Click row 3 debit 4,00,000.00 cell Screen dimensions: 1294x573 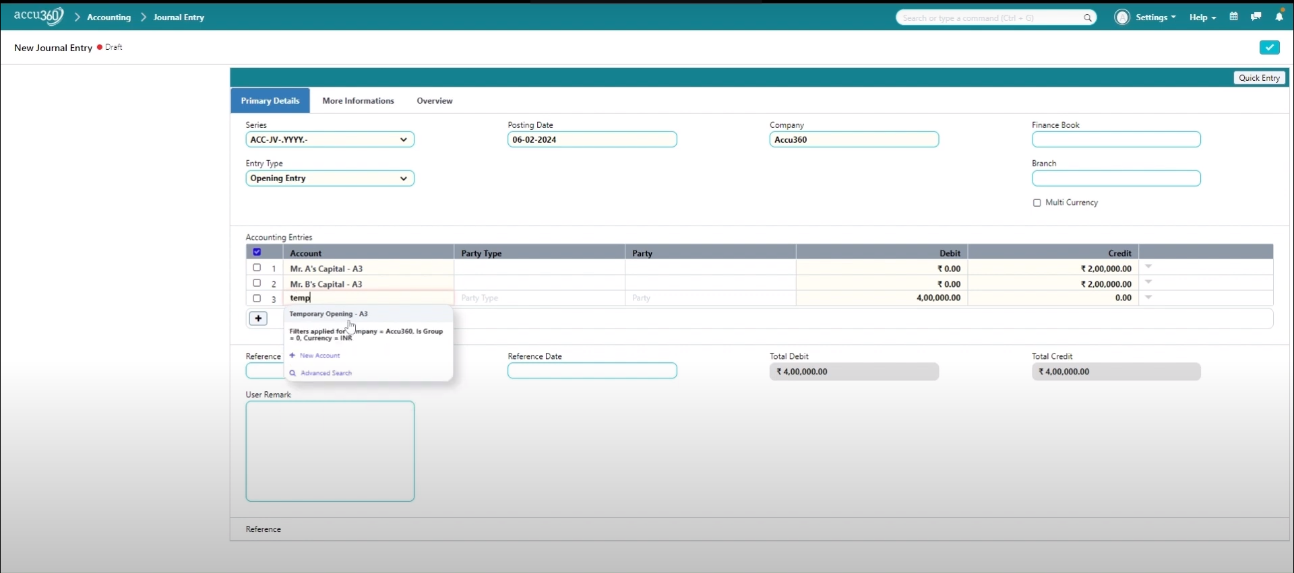click(882, 298)
